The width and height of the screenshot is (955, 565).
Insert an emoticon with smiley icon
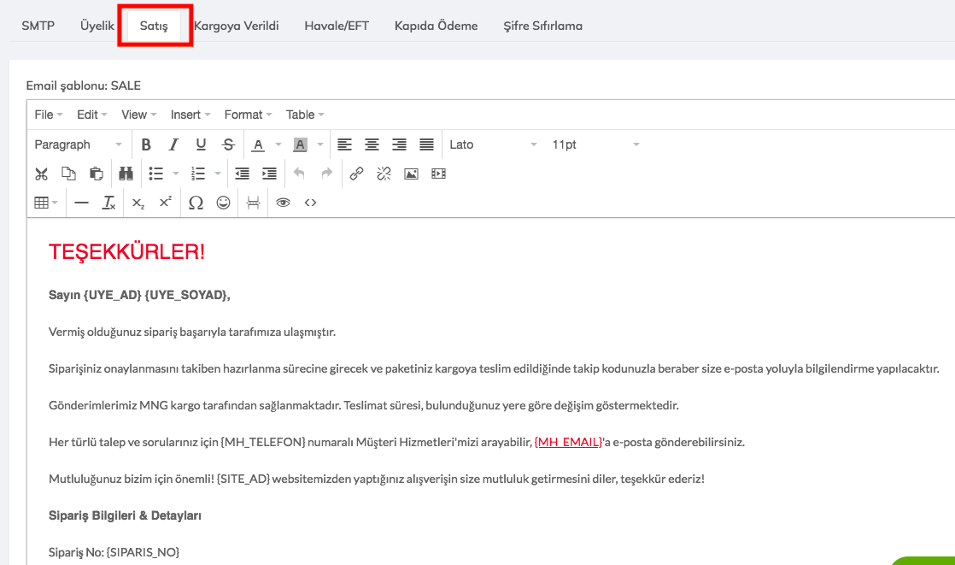pos(223,203)
